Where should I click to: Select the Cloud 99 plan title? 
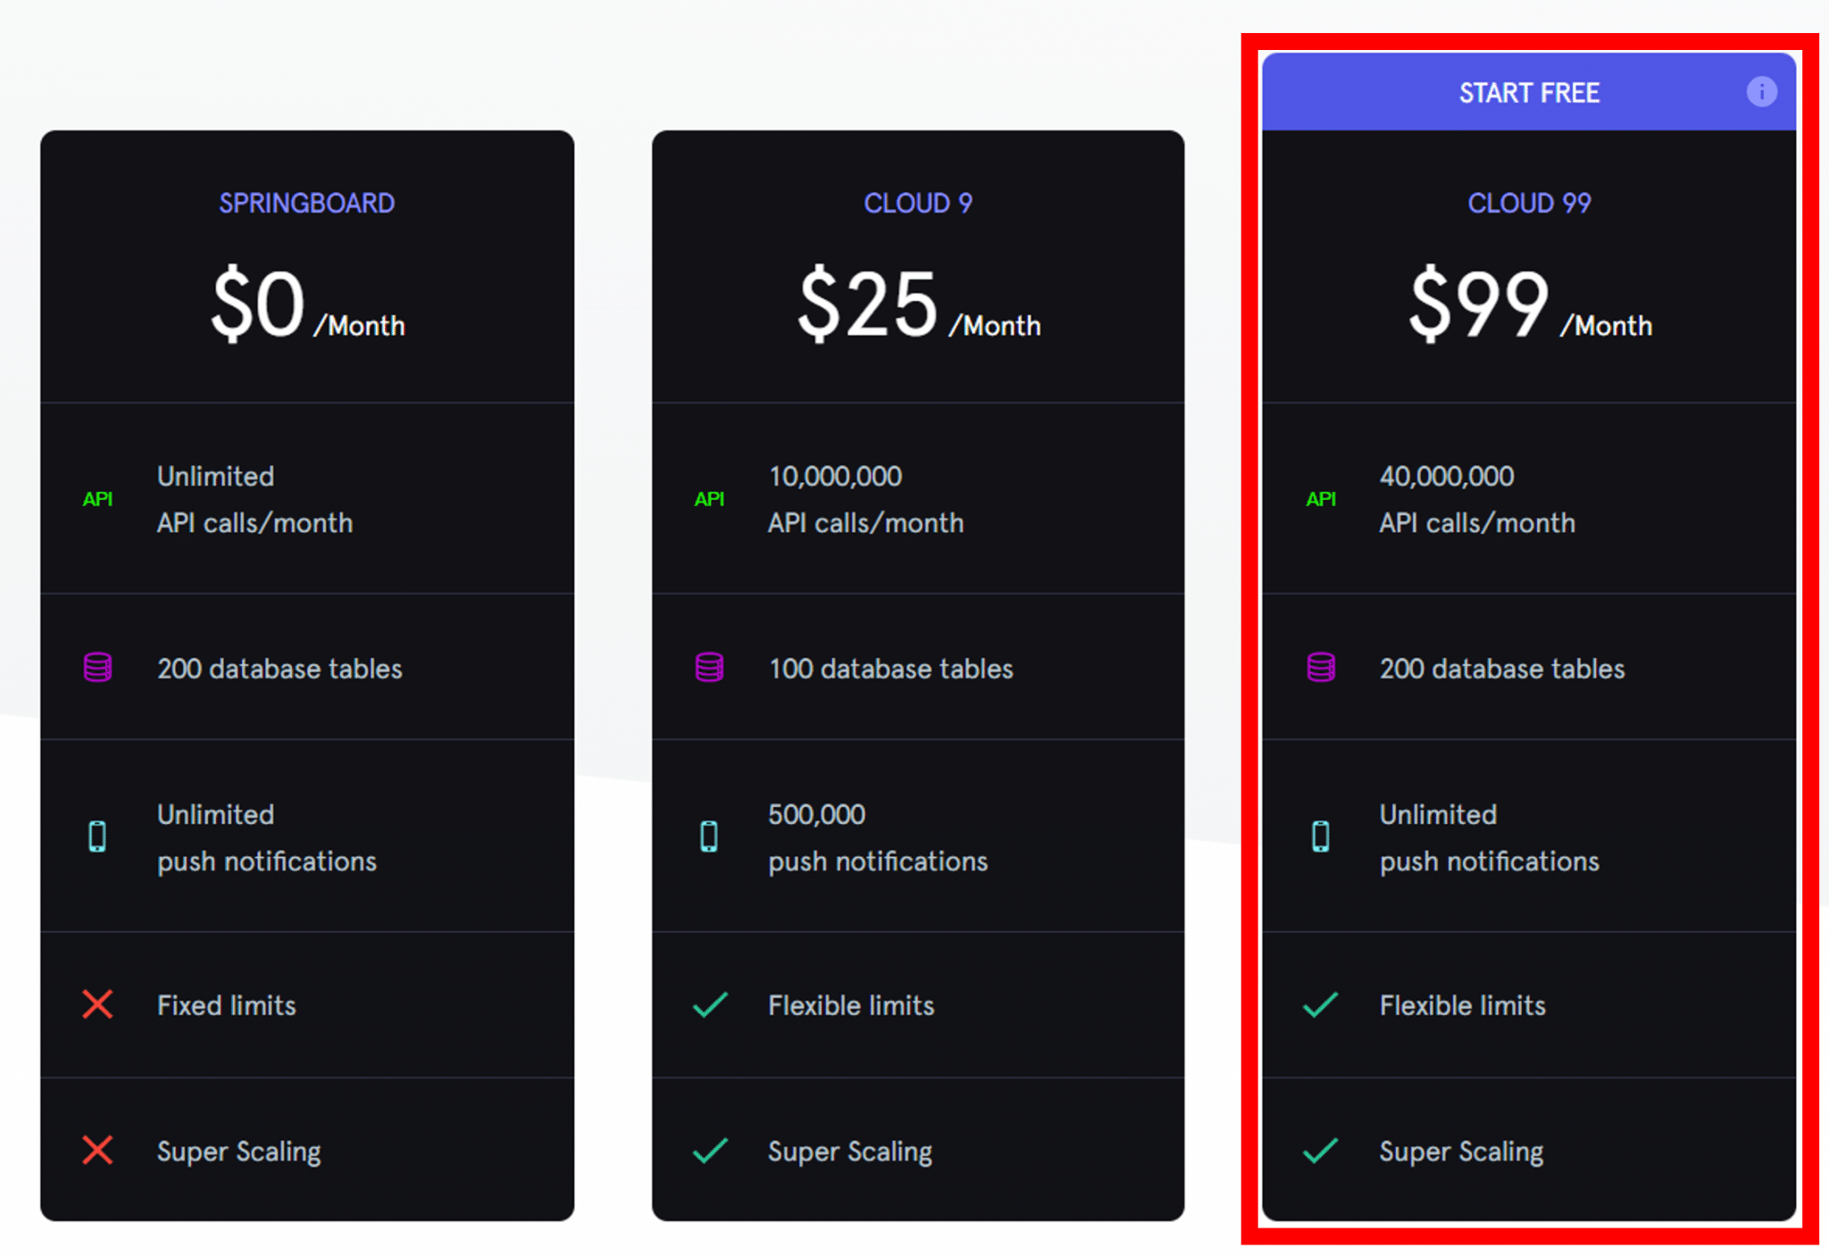[x=1529, y=204]
